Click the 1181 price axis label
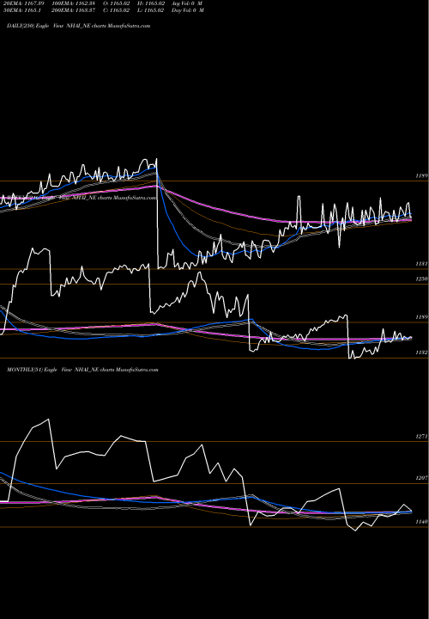The width and height of the screenshot is (429, 619). pyautogui.click(x=421, y=263)
